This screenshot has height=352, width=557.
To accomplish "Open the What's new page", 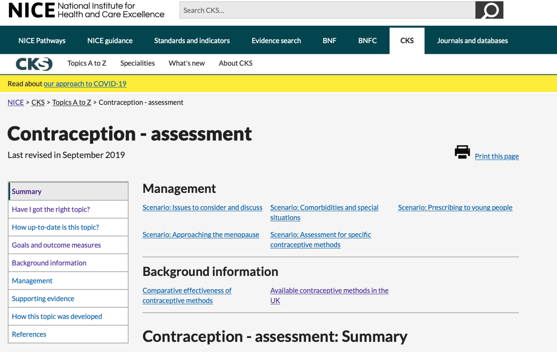I will [186, 63].
